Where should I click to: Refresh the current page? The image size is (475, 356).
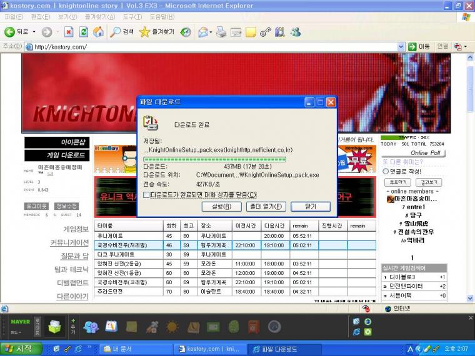coord(84,32)
